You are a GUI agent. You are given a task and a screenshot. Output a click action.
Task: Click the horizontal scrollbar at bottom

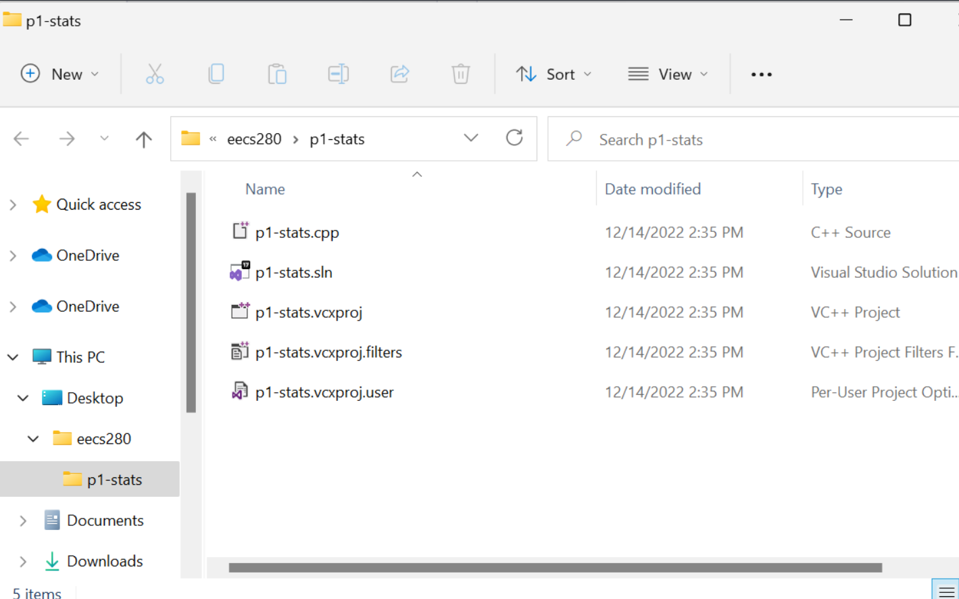click(554, 568)
